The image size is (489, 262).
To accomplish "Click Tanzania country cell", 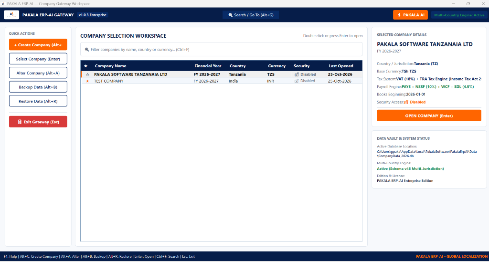I will coord(237,74).
